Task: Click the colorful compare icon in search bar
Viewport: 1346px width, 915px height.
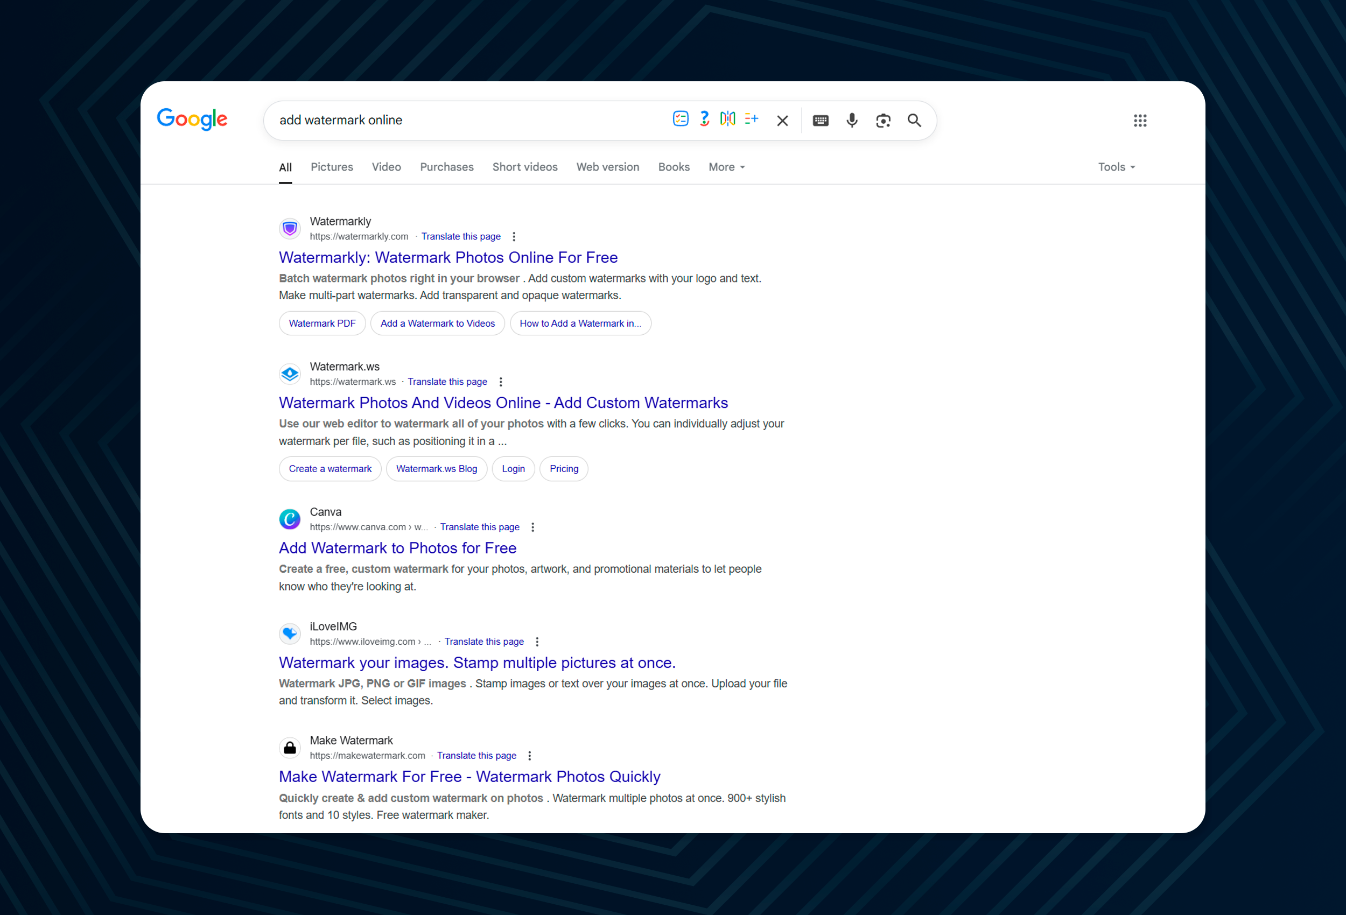Action: tap(727, 119)
